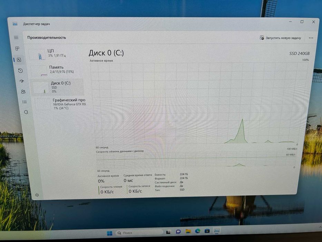Open Task View on the taskbar
This screenshot has width=322, height=242.
pyautogui.click(x=168, y=232)
